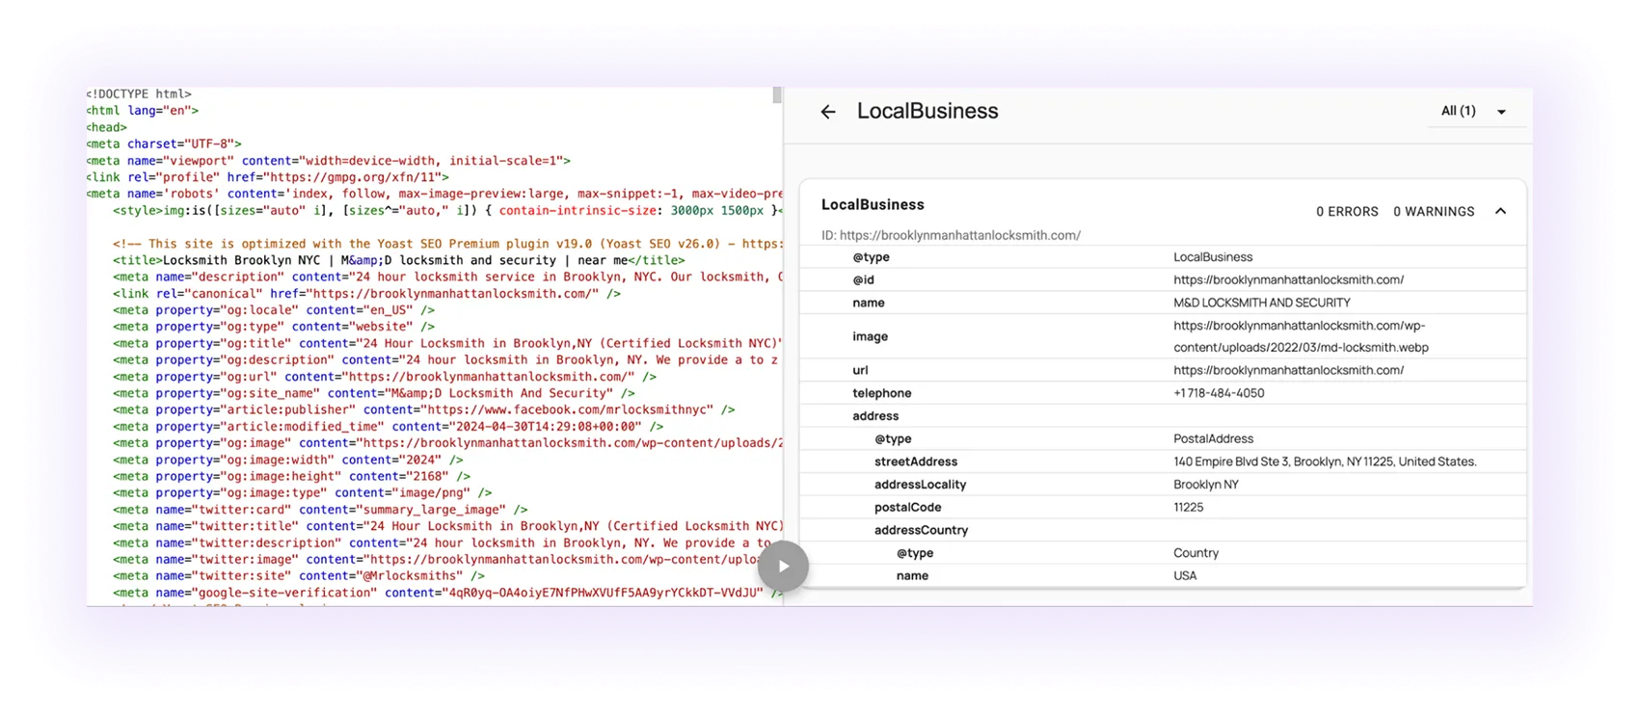This screenshot has height=713, width=1639.
Task: Run the test with the round play button
Action: pyautogui.click(x=783, y=567)
